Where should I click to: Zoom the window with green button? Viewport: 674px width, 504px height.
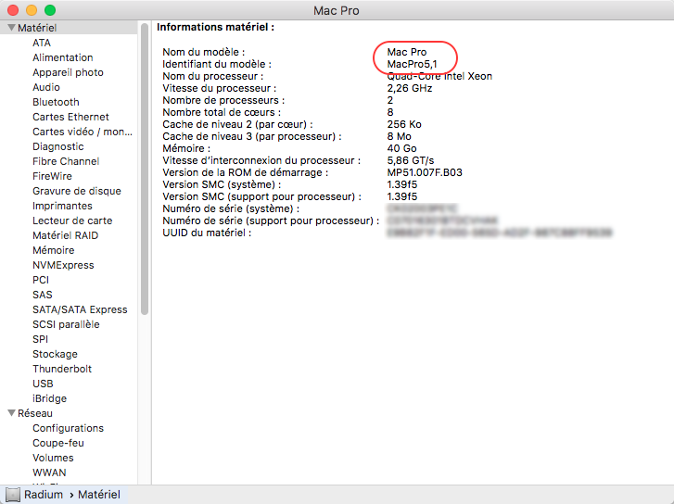coord(50,10)
